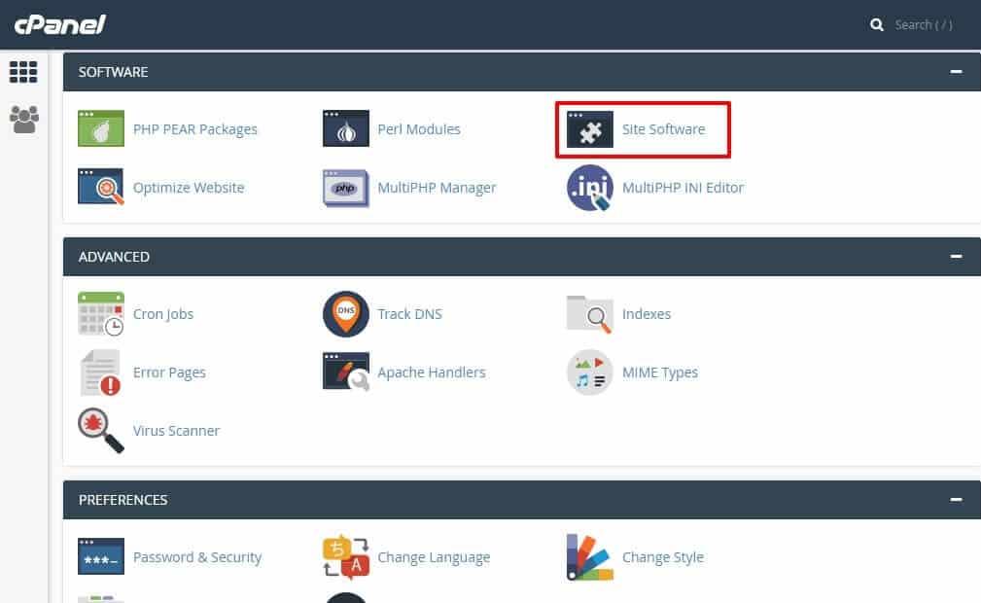Open the Password & Security link
This screenshot has width=981, height=603.
[197, 557]
